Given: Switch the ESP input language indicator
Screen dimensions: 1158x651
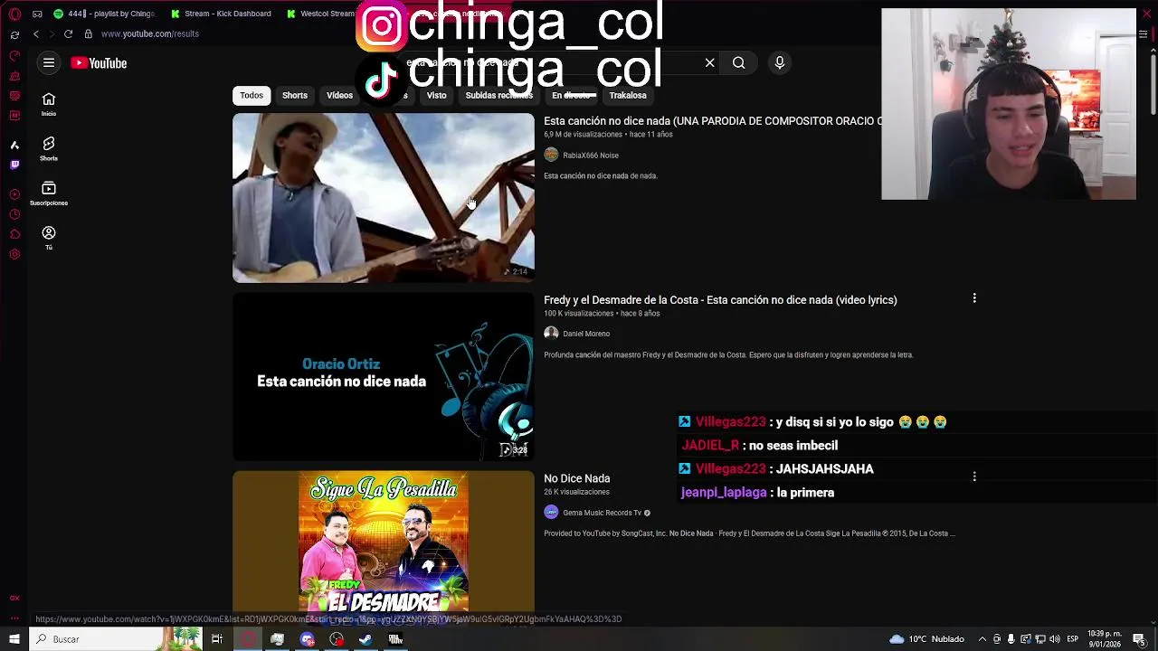Looking at the screenshot, I should tap(1072, 639).
